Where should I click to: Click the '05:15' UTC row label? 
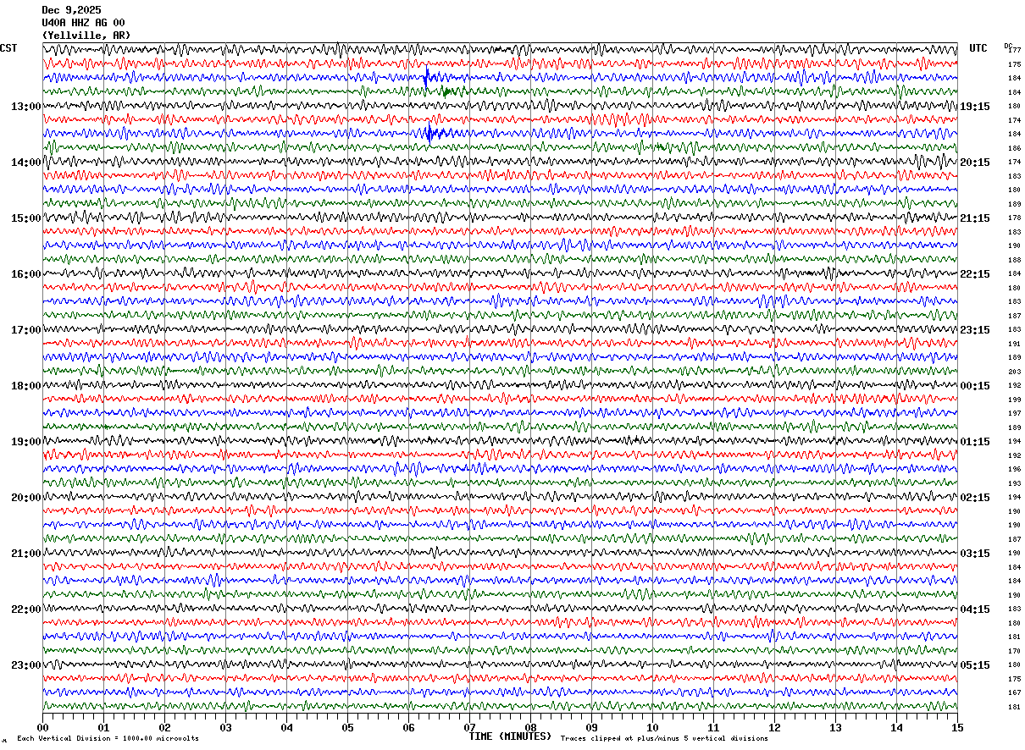tap(974, 665)
